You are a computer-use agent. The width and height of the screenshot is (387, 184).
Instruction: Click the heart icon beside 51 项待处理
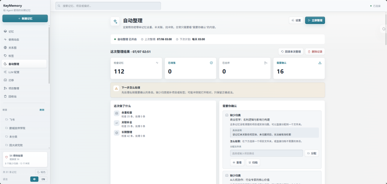tap(6, 157)
